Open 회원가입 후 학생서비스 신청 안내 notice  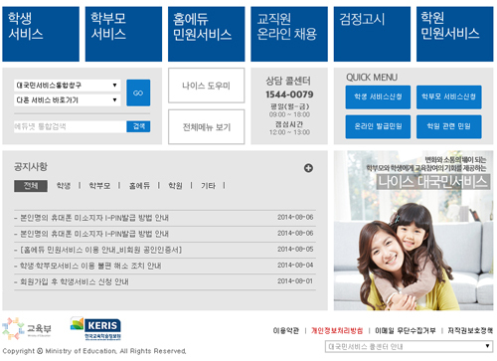coord(75,281)
